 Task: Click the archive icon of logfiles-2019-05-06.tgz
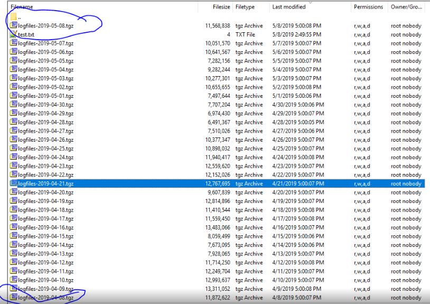tap(13, 52)
